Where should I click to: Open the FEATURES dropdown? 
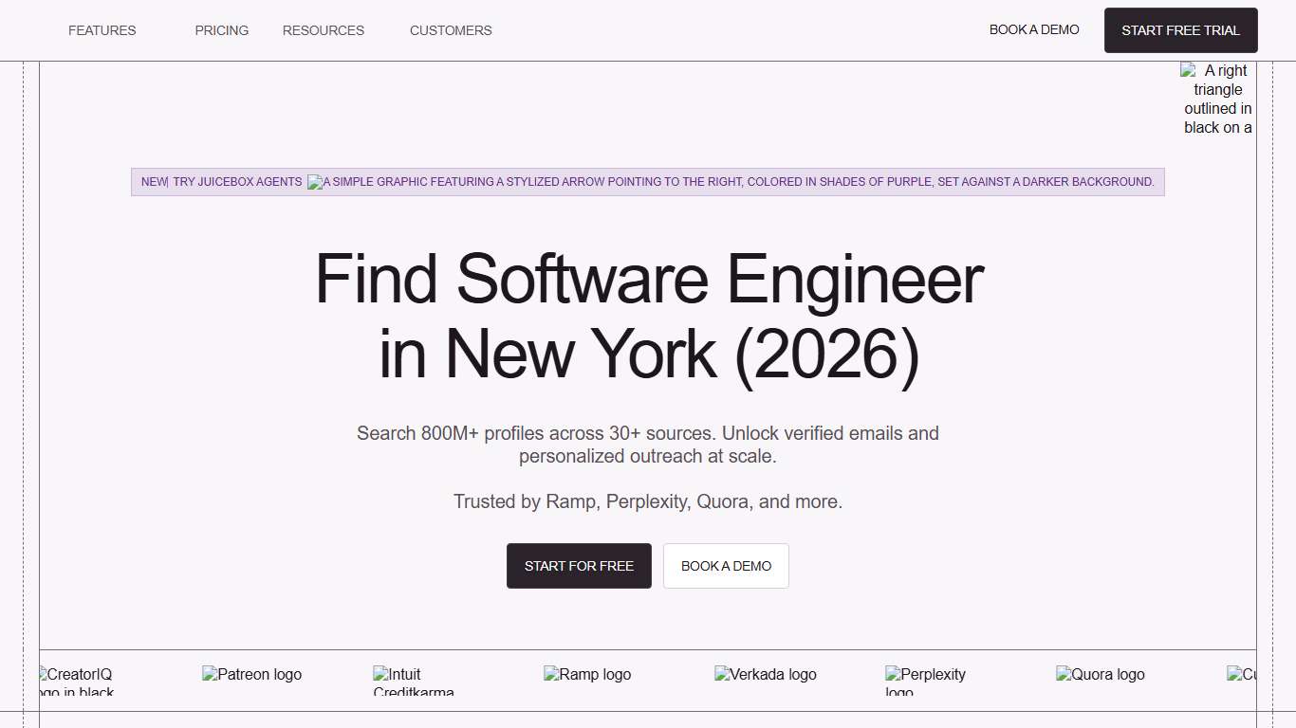click(x=102, y=30)
